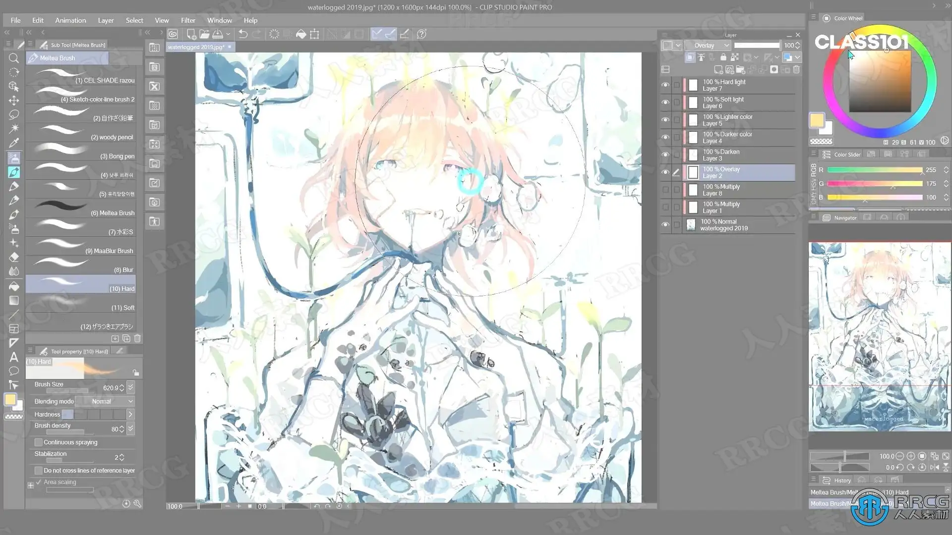952x535 pixels.
Task: Enable Do not cross lines of reference layer
Action: [x=38, y=471]
